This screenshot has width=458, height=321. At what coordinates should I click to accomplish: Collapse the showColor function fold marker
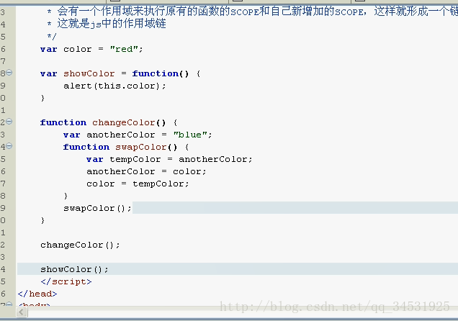(9, 73)
